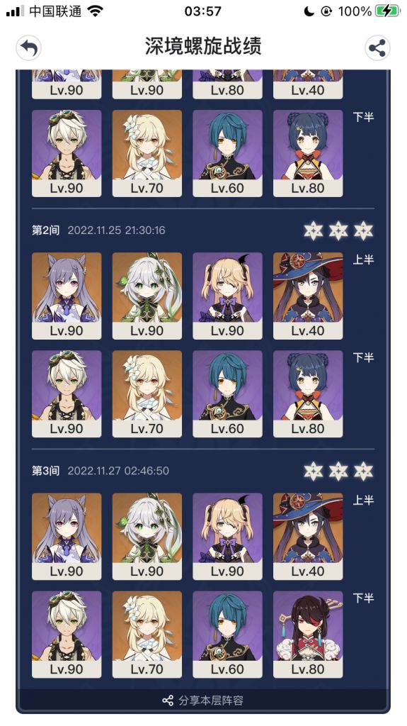The width and height of the screenshot is (407, 726).
Task: Select Xiangling Lv.80 card in 第2间
Action: point(308,394)
